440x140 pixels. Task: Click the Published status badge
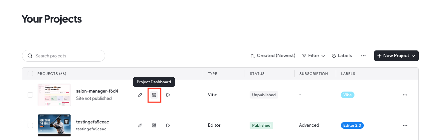(261, 125)
